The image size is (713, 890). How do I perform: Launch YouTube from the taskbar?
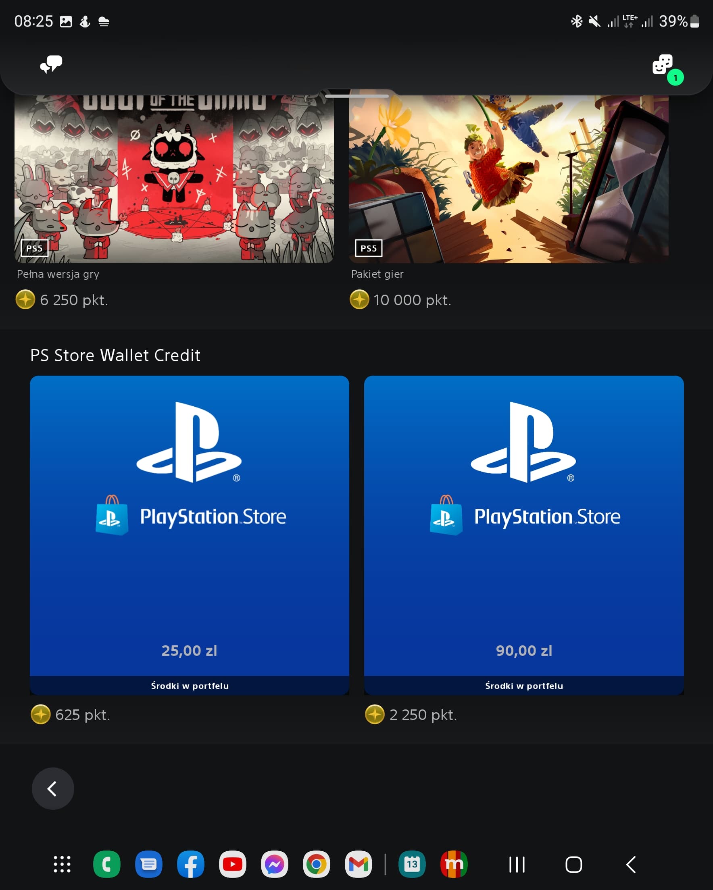[233, 864]
